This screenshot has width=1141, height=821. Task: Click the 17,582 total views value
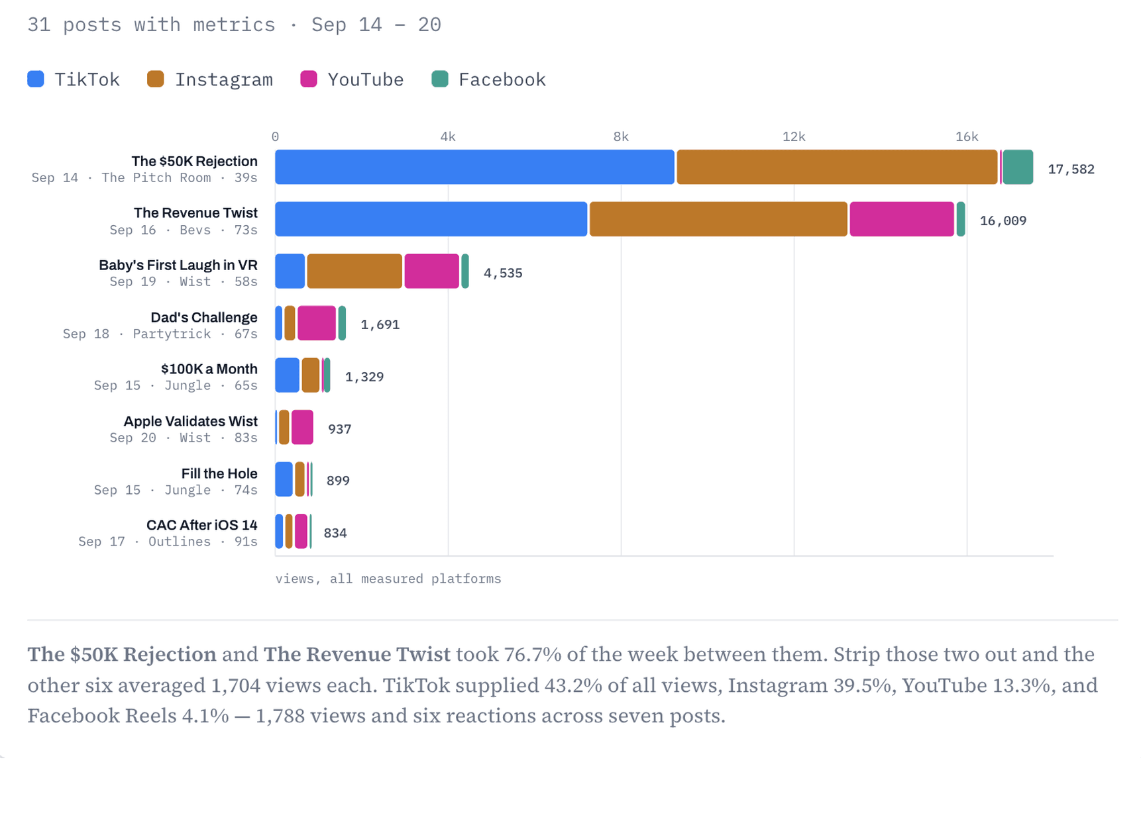tap(1071, 169)
